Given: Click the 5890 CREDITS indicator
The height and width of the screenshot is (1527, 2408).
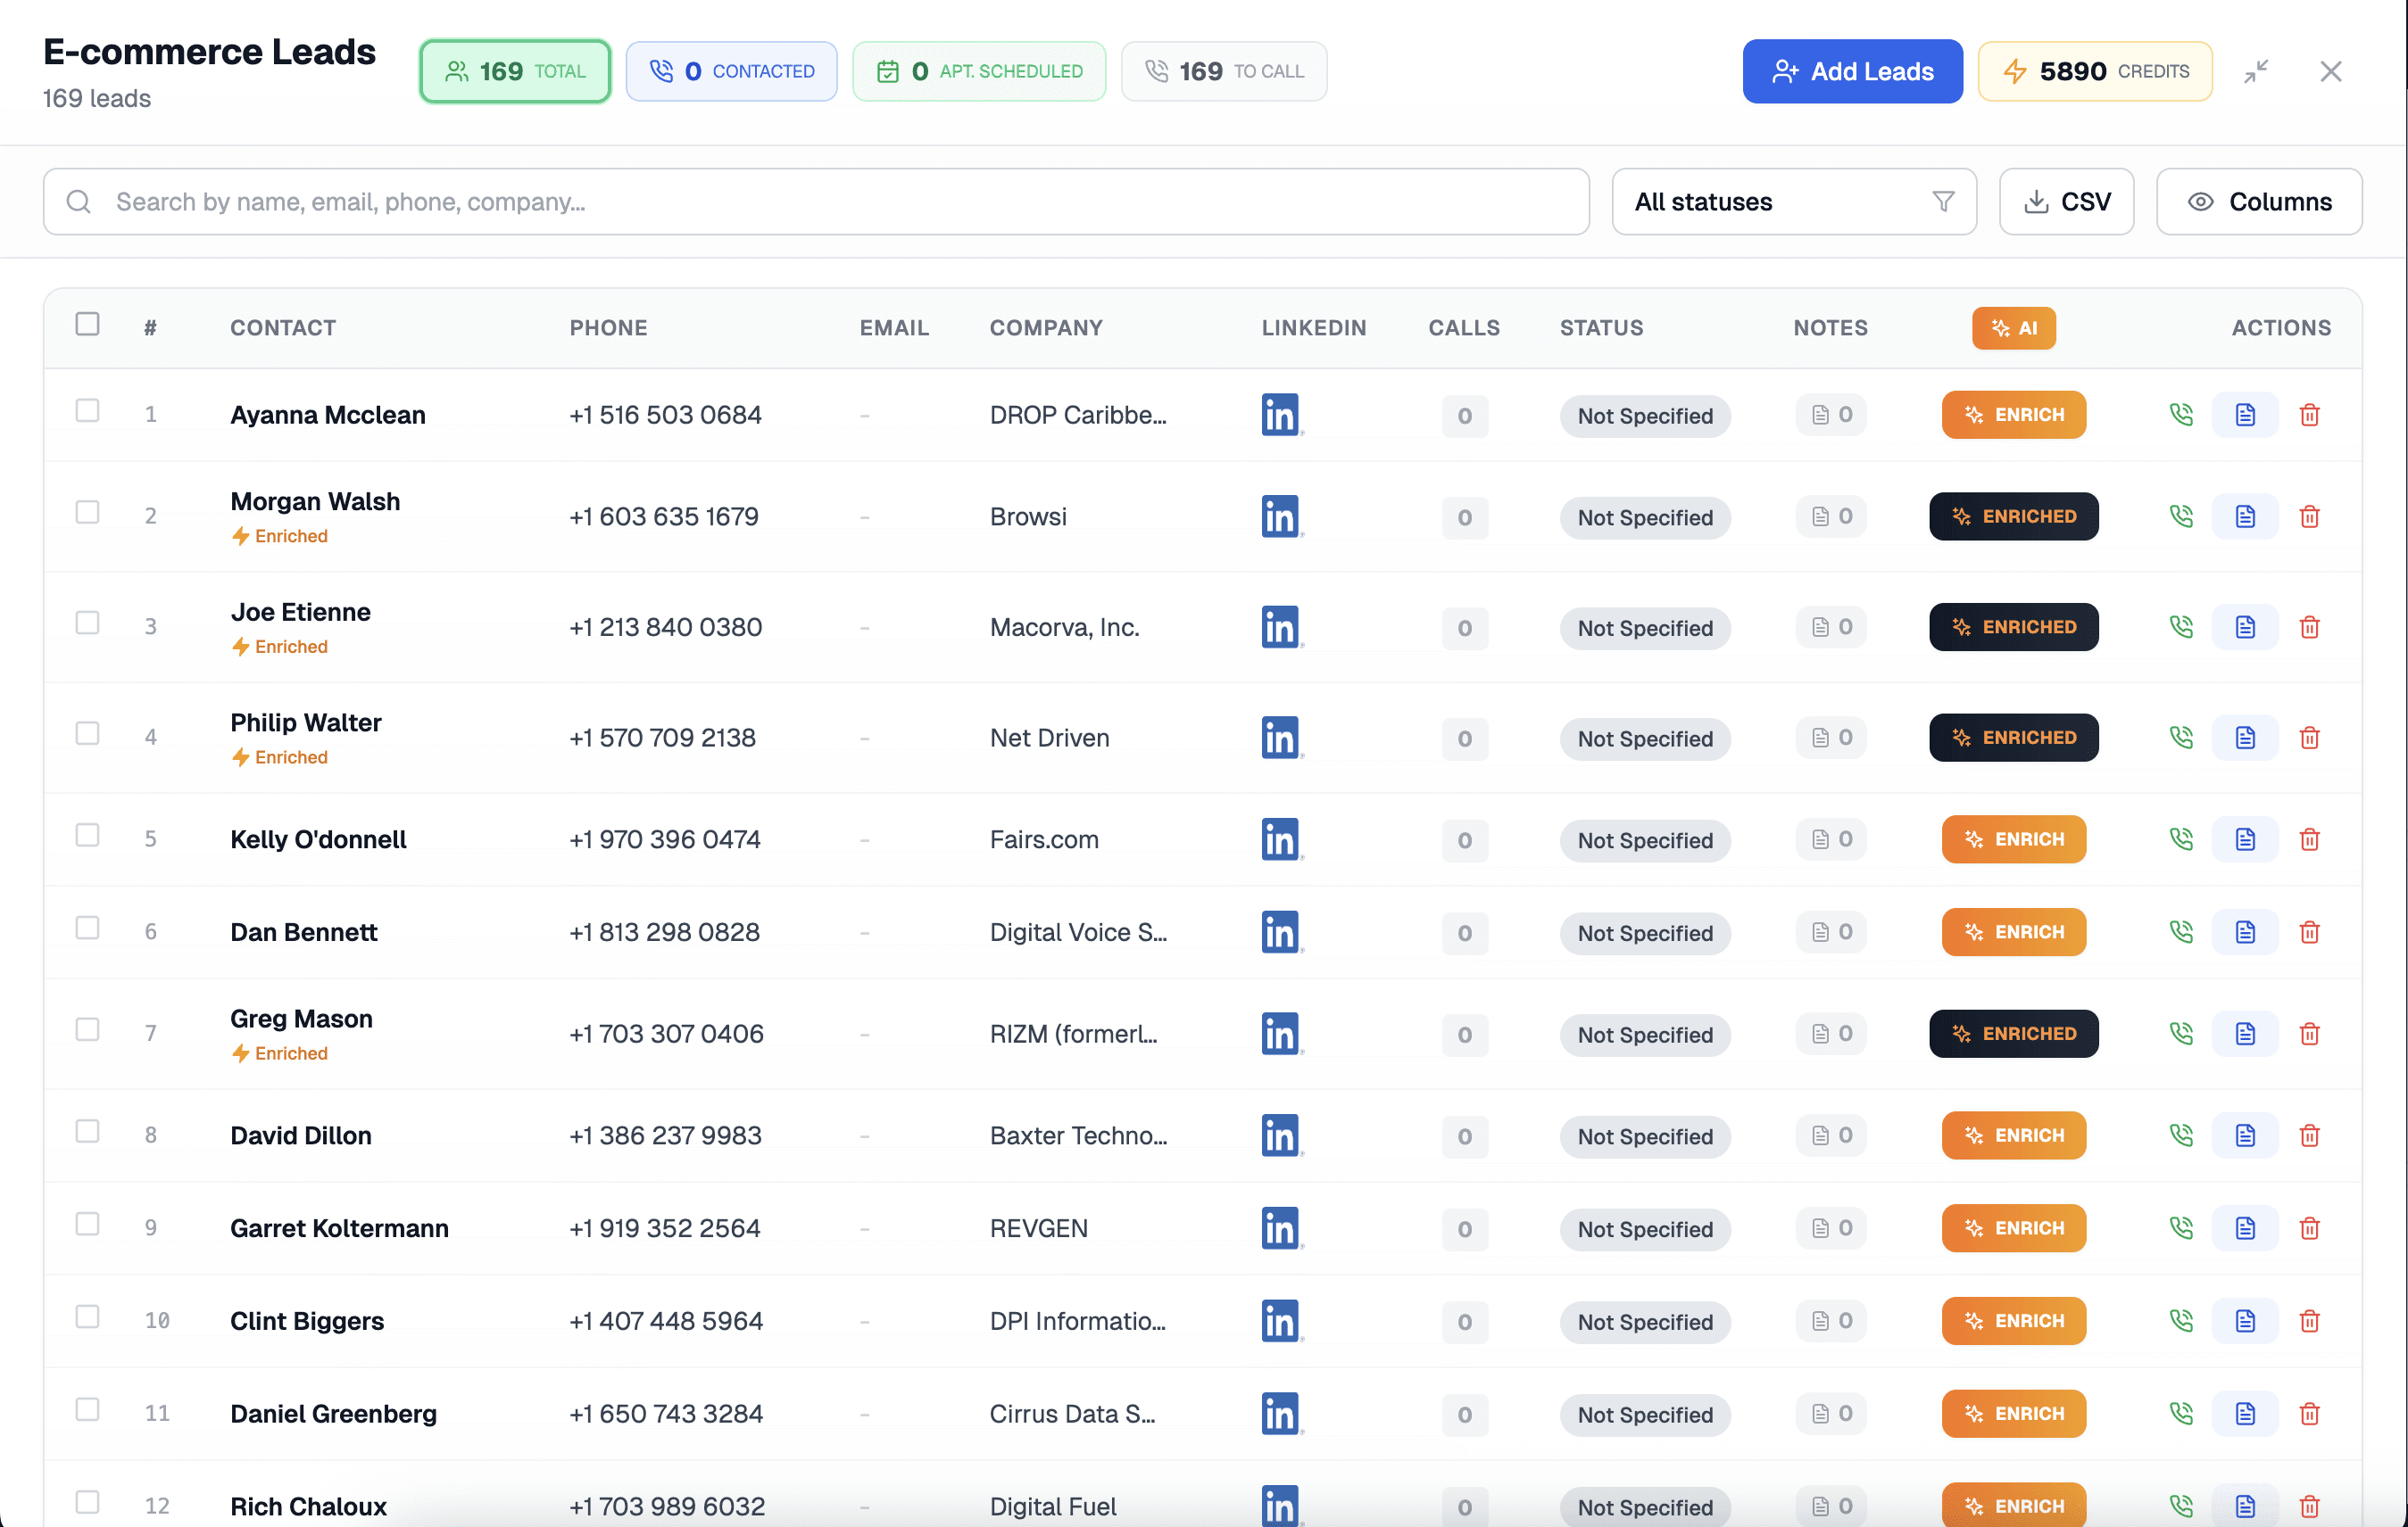Looking at the screenshot, I should click(2095, 71).
